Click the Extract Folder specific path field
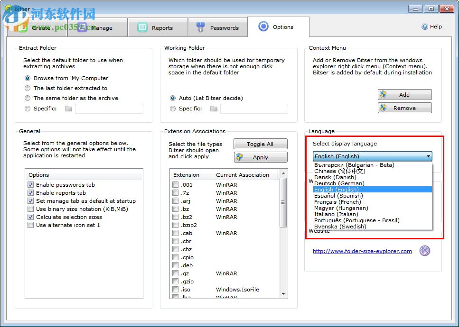The height and width of the screenshot is (327, 459). coord(109,109)
